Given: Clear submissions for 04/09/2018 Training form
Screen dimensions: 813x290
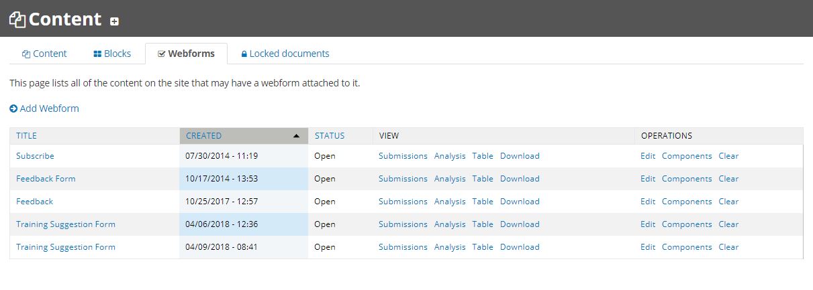Looking at the screenshot, I should [728, 247].
